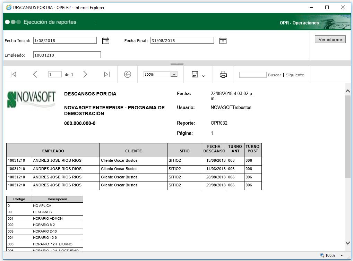Screen dimensions: 353x261
Task: Go to next report page
Action: pos(85,74)
